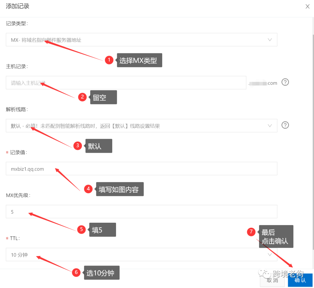Expand the 解析线路 dropdown

[141, 126]
